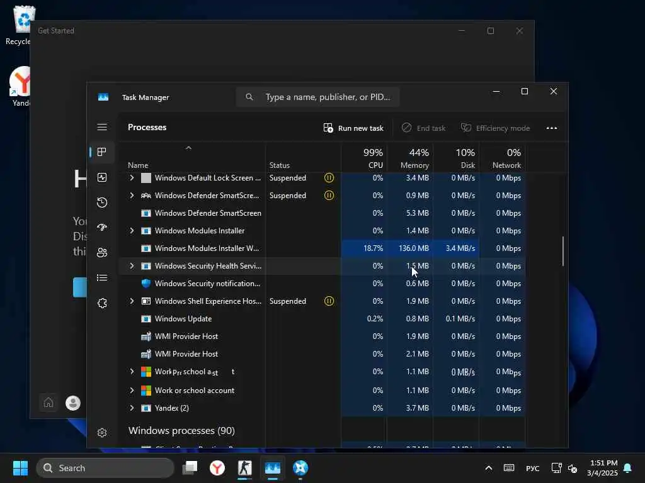Click the taskbar Search box
Viewport: 645px width, 483px height.
(x=105, y=468)
